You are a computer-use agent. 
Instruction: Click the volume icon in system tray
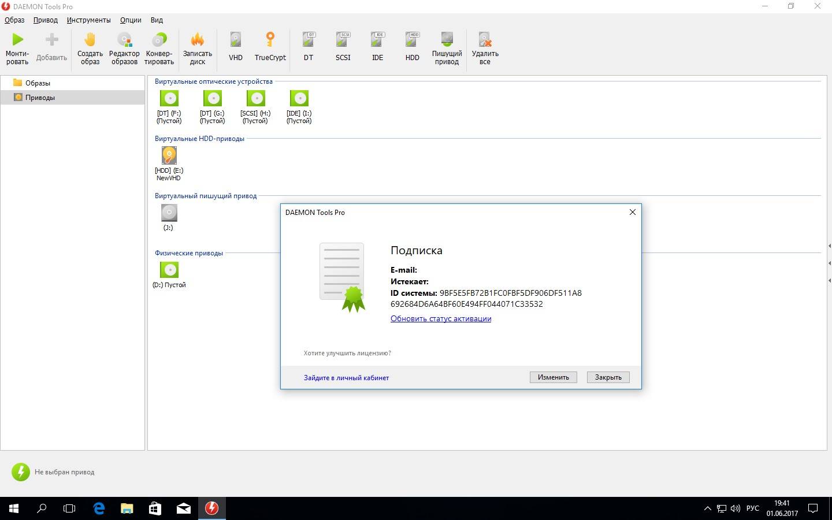pyautogui.click(x=736, y=508)
